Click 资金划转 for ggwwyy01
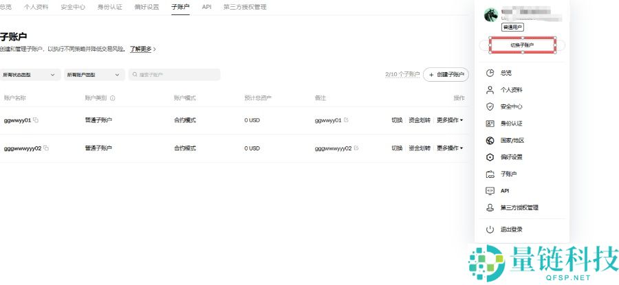This screenshot has height=285, width=619. point(420,120)
